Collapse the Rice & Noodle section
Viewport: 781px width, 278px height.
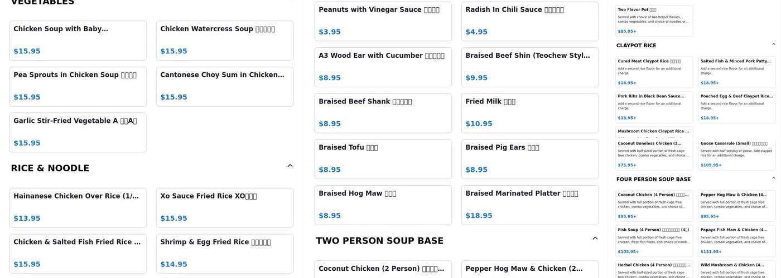coord(290,166)
